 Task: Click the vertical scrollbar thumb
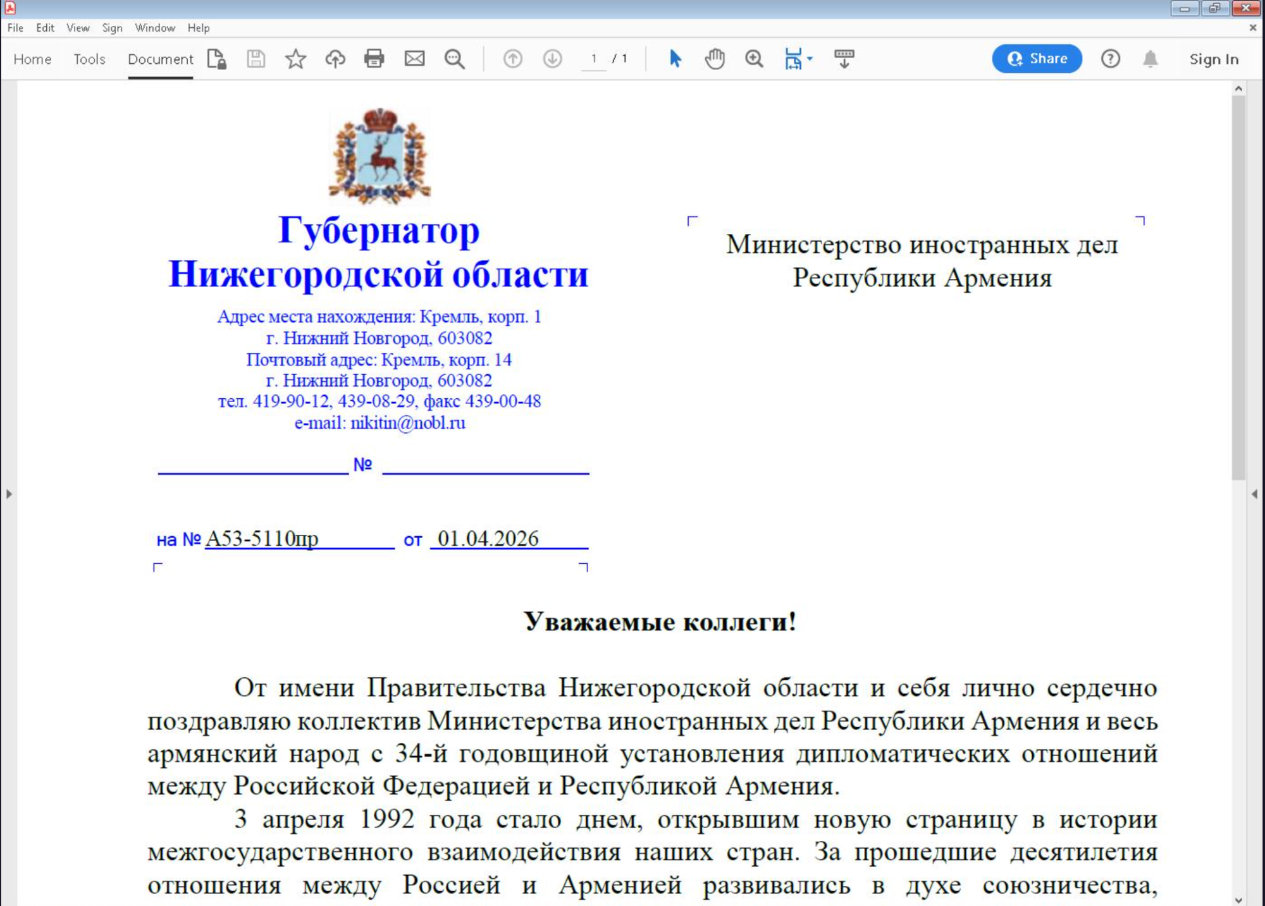1238,288
